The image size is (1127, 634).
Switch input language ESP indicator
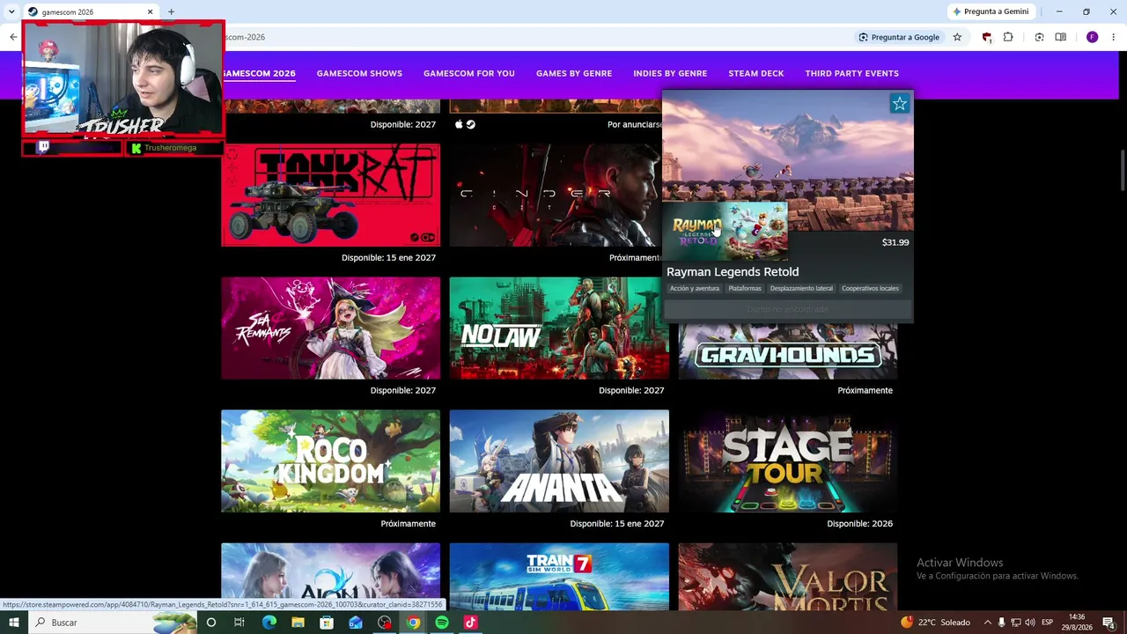tap(1048, 623)
